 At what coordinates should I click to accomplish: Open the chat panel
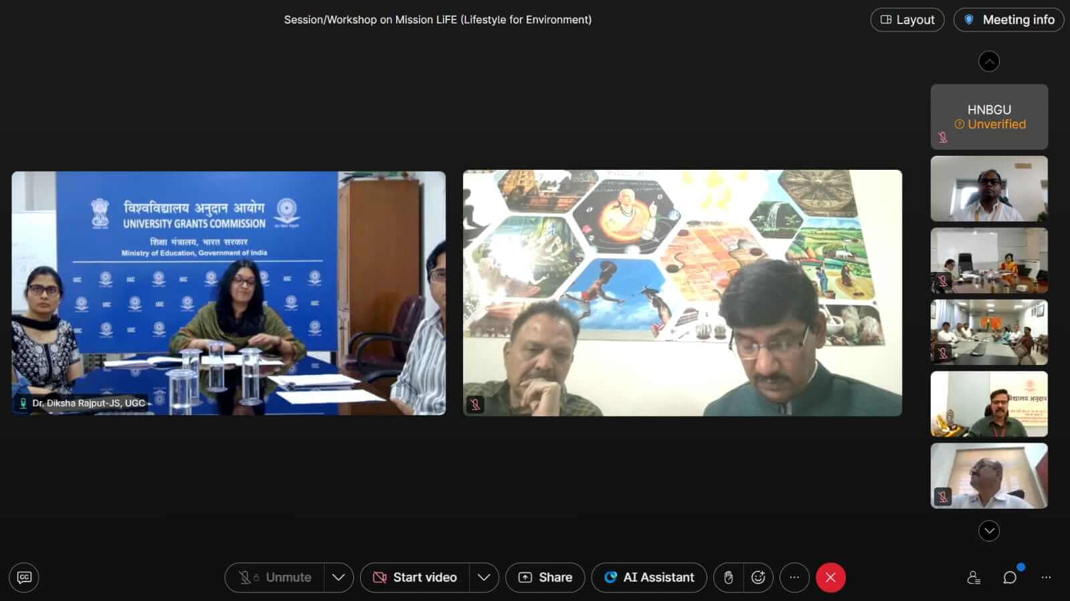click(x=1010, y=578)
